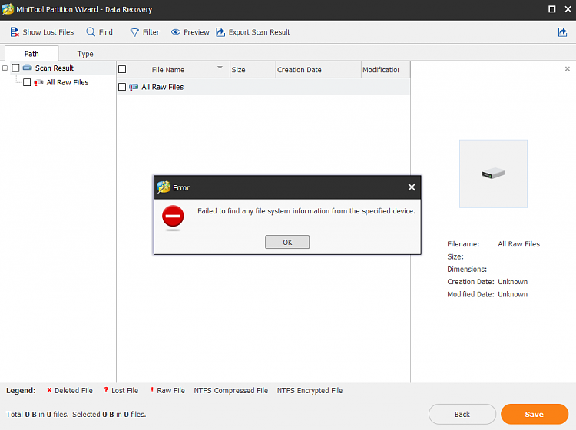The height and width of the screenshot is (430, 576).
Task: Click All Raw Files icon in file list
Action: click(134, 87)
